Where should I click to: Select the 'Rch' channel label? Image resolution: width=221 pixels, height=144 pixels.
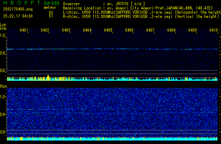(4, 86)
